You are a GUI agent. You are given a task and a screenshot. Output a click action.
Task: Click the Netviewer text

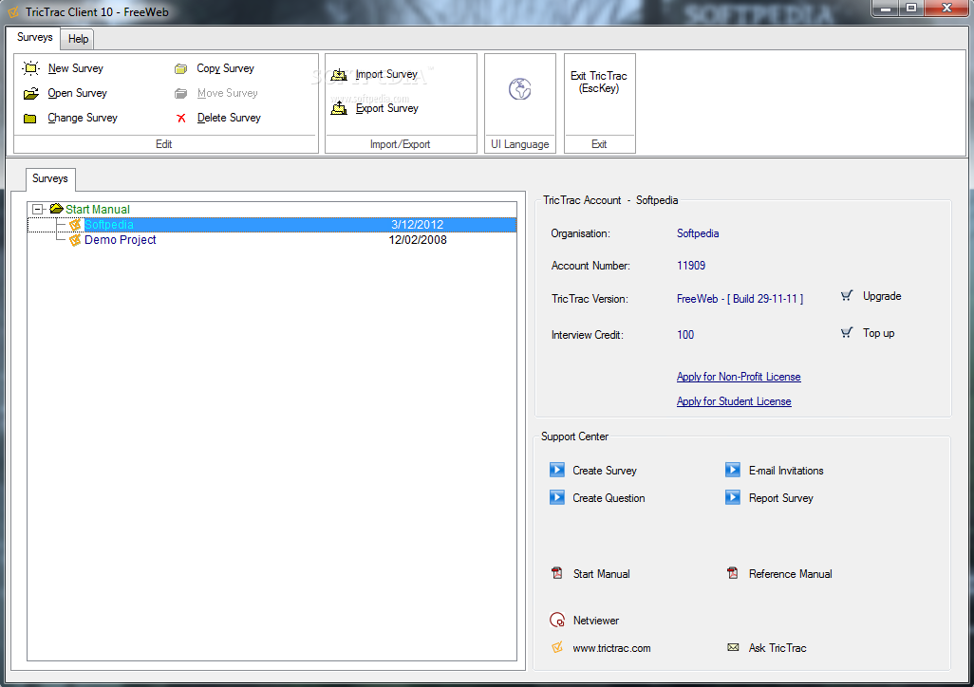click(596, 621)
